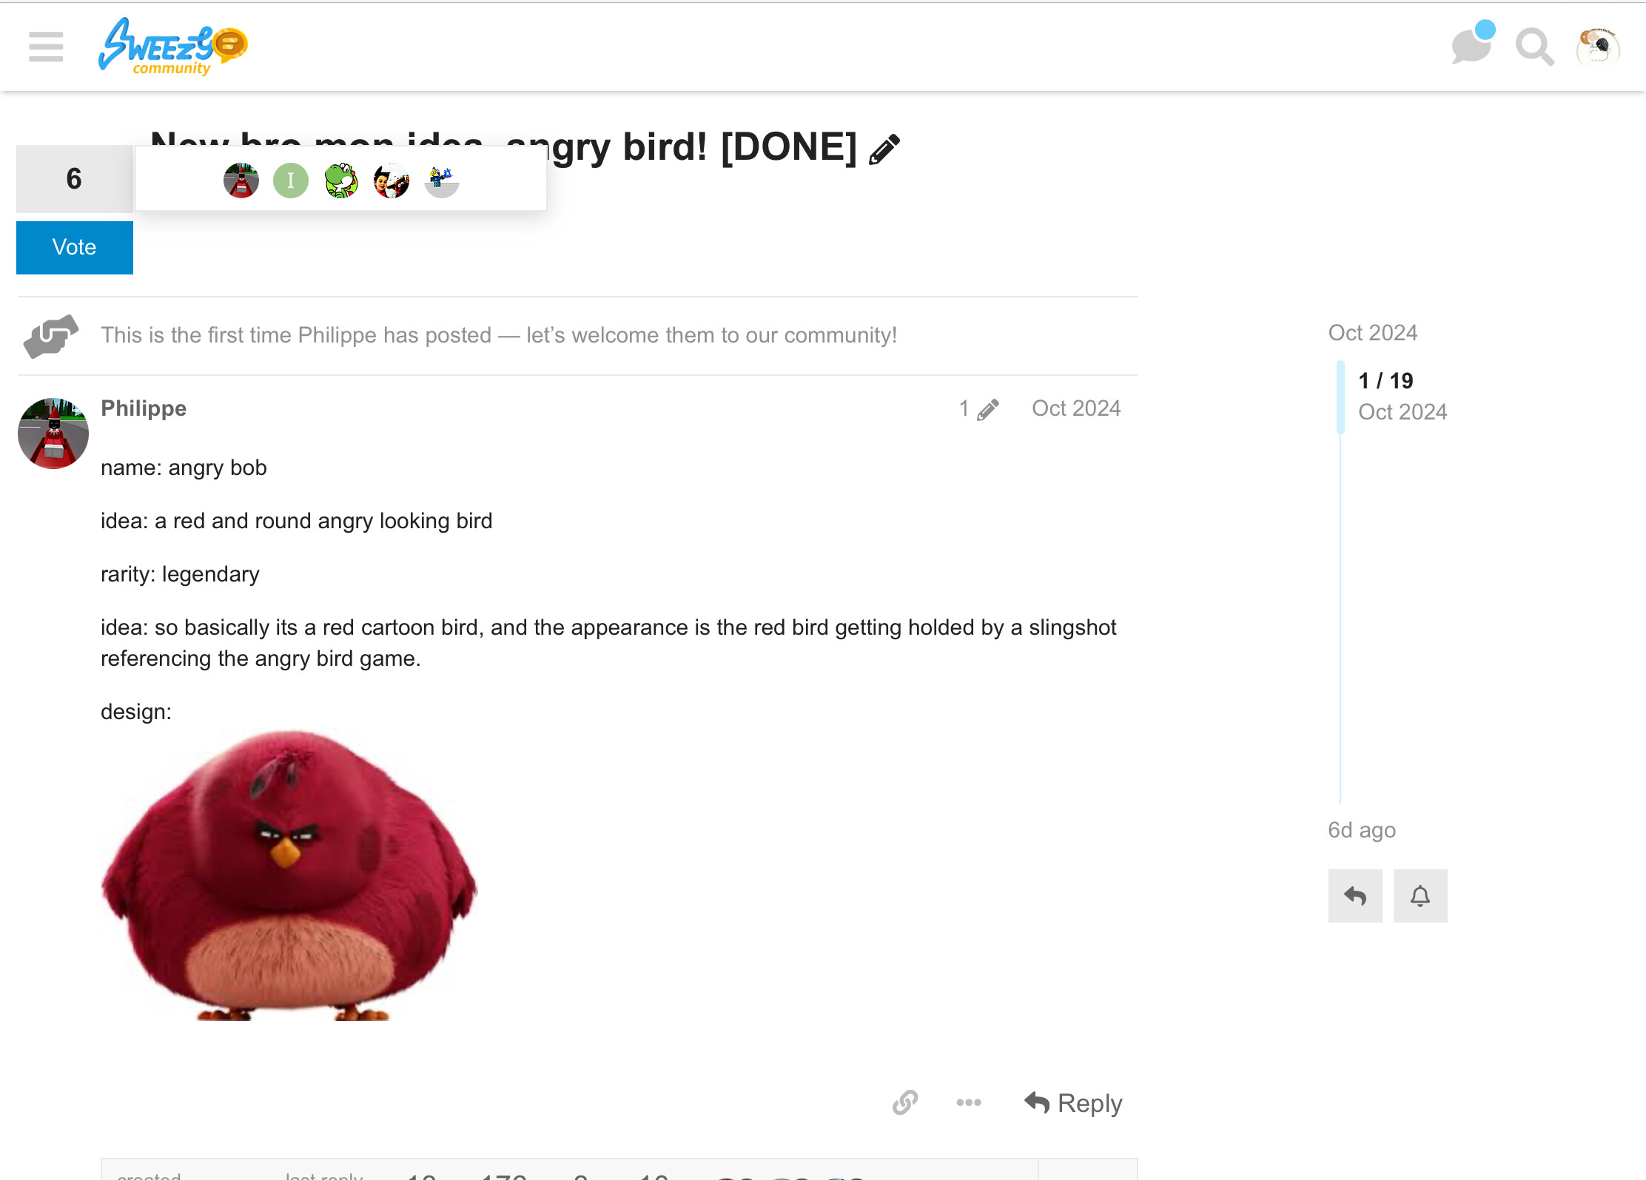Open the green letter I voter avatar
Screen dimensions: 1646x1180
click(x=291, y=181)
